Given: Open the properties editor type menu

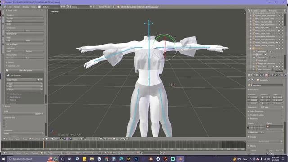Looking at the screenshot, I should click(250, 75).
